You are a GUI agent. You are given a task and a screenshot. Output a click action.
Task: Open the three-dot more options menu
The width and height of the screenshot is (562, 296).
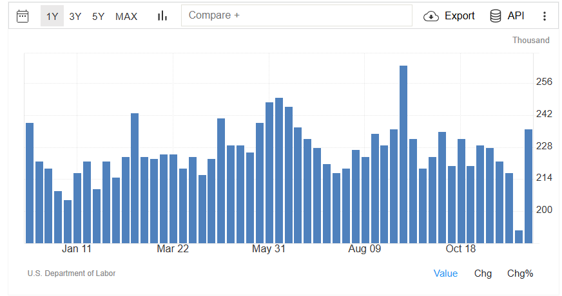tap(545, 16)
